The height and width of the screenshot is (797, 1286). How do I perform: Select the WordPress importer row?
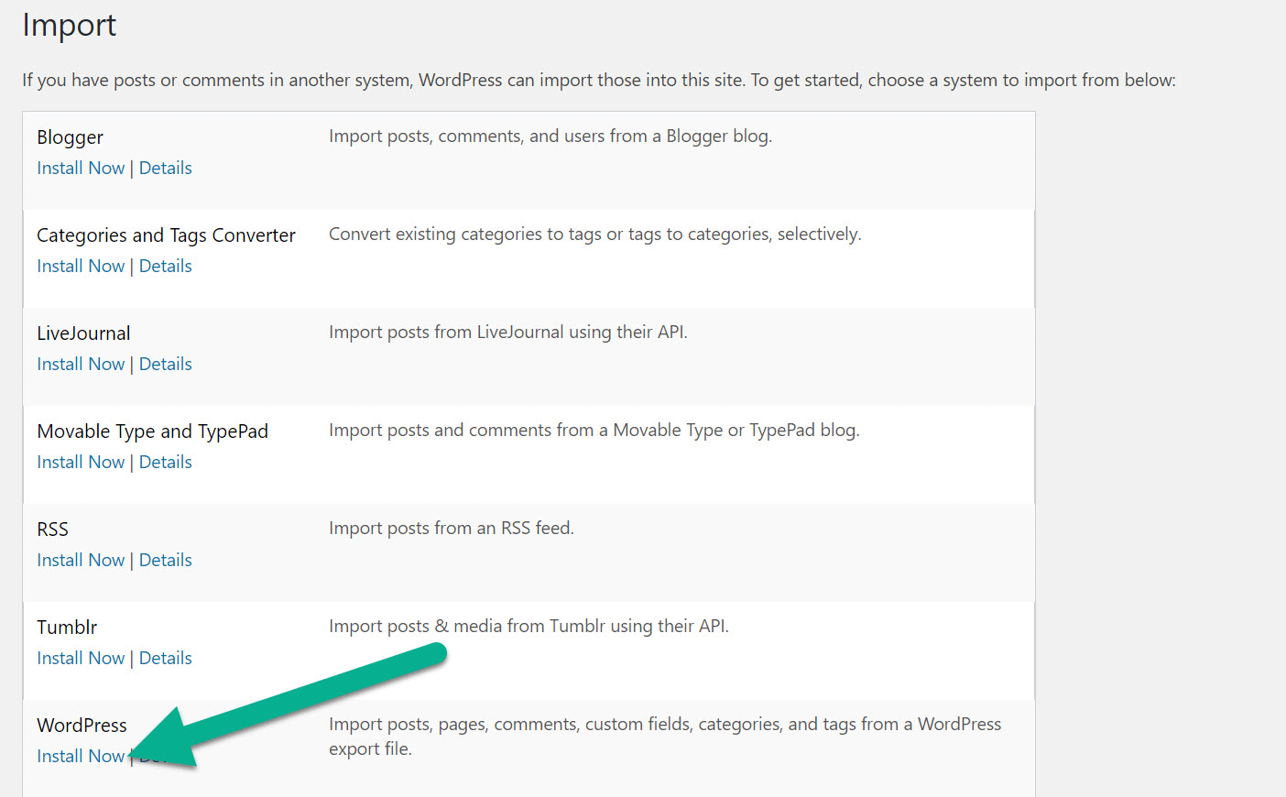click(529, 744)
